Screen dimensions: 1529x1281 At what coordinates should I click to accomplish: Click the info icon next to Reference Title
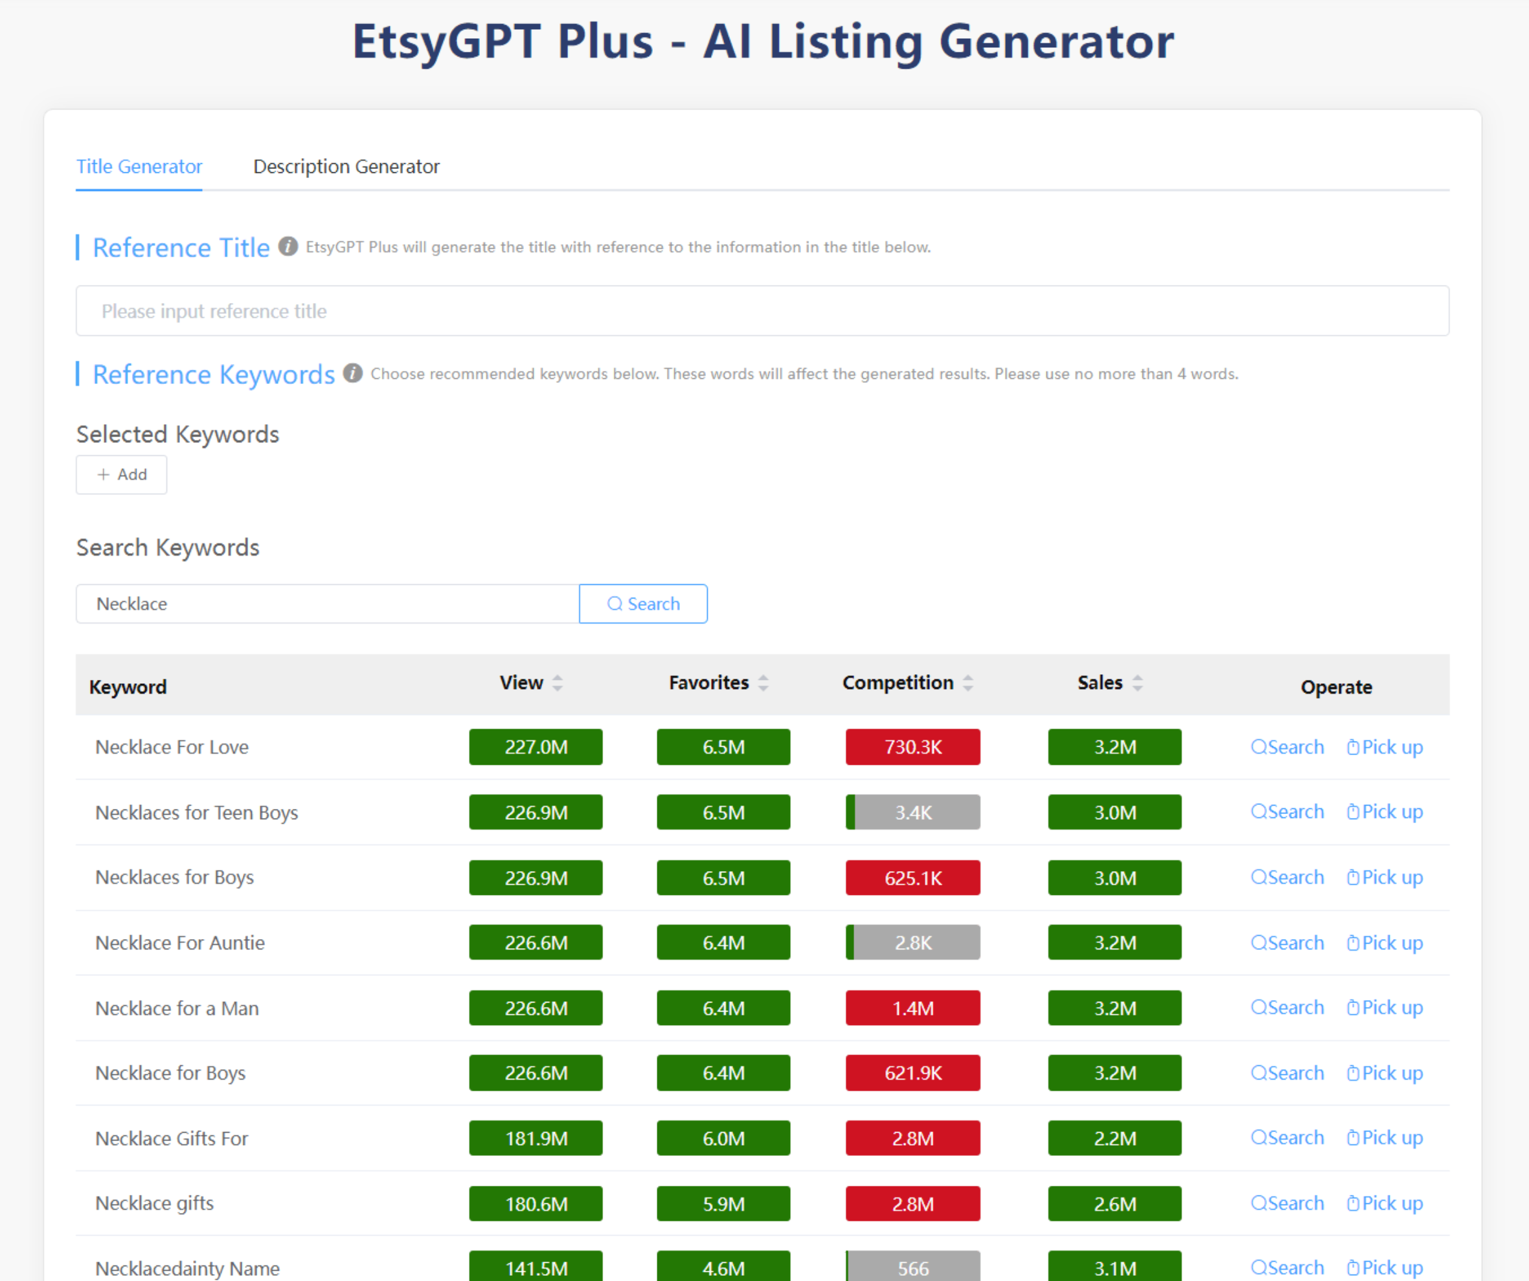288,247
